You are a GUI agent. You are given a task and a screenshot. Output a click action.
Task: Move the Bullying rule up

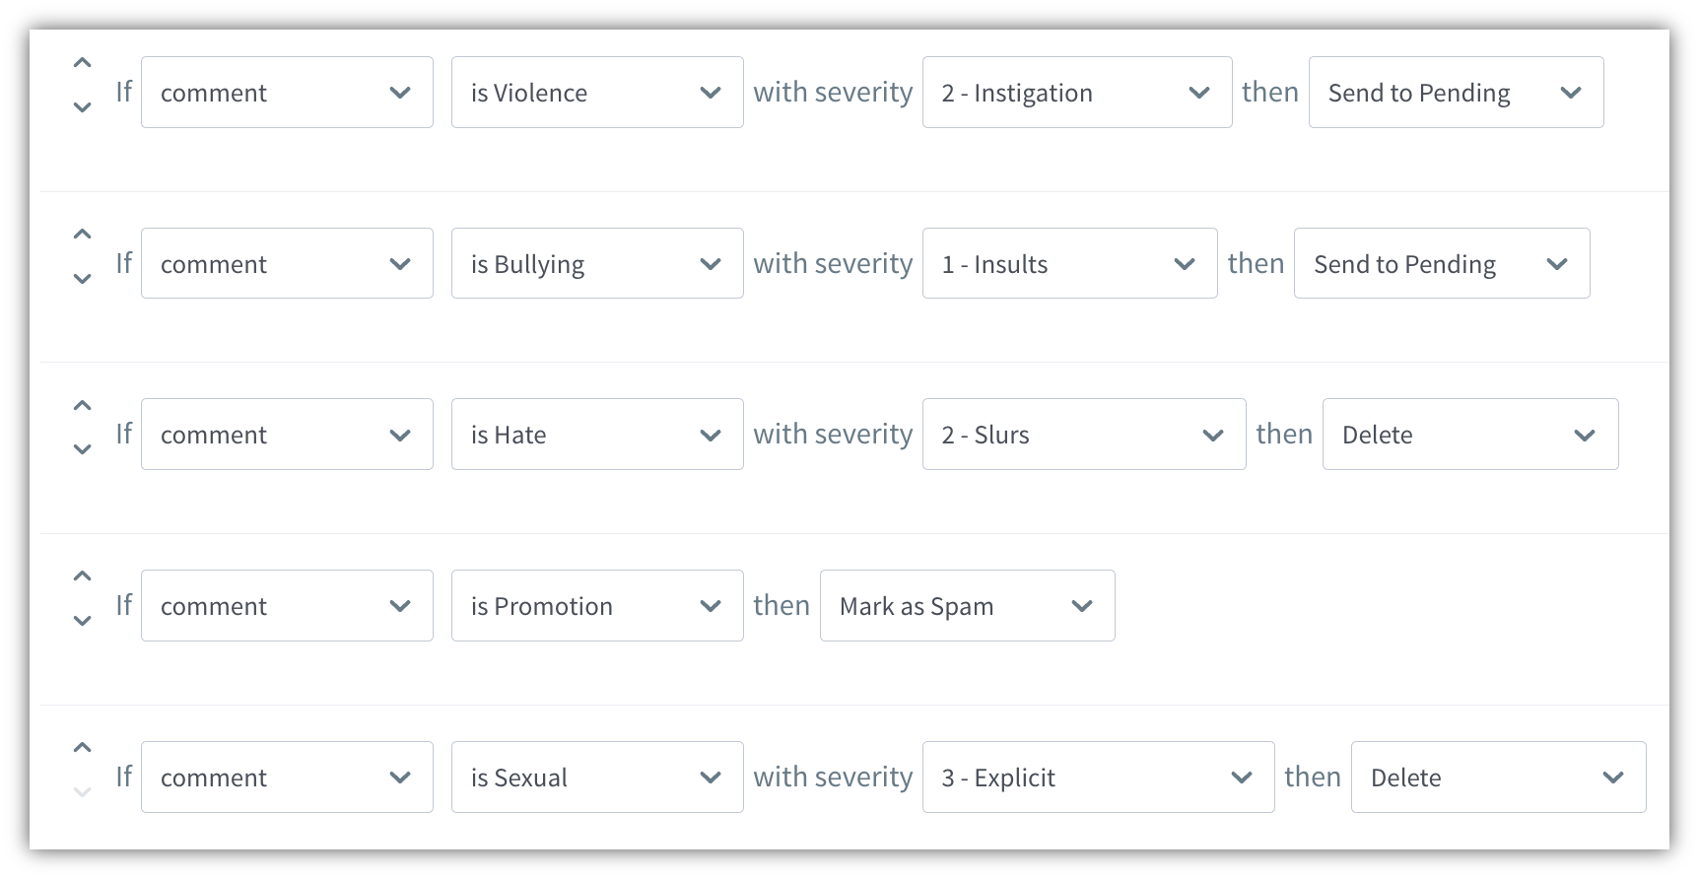tap(83, 234)
